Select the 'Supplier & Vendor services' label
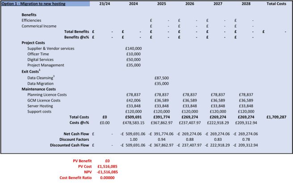Viewport: 293px width, 183px height. coord(51,48)
